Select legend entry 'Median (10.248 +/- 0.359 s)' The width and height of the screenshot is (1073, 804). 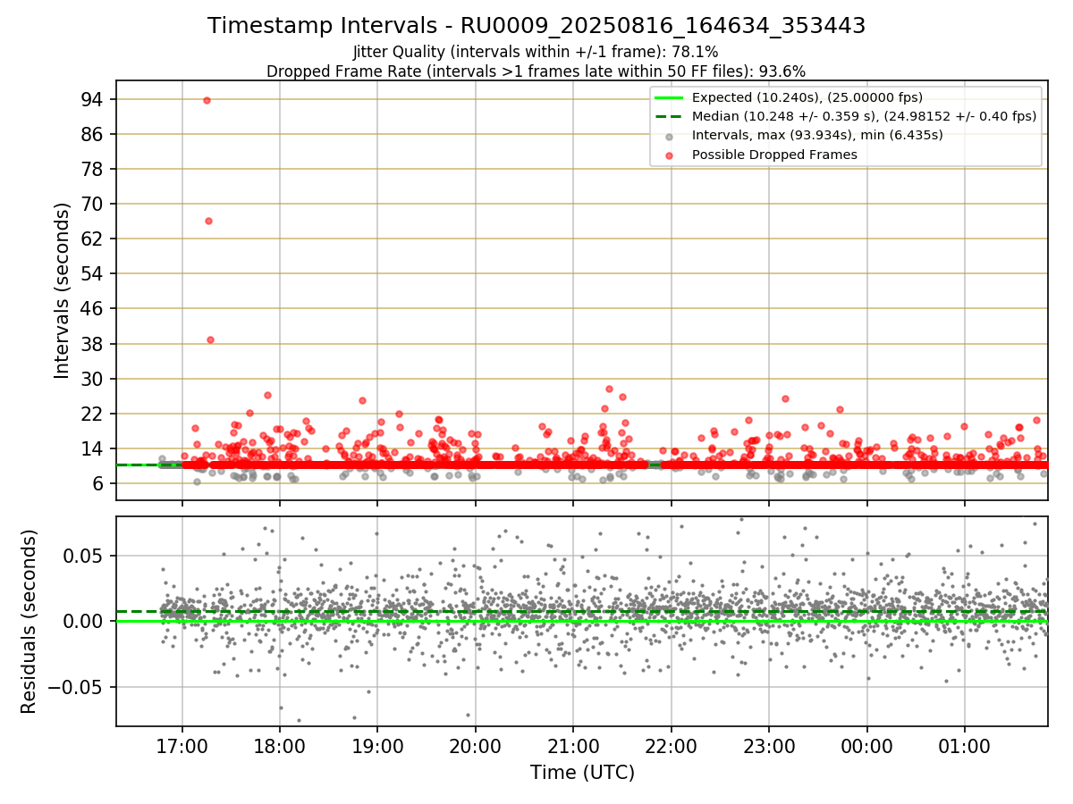point(865,116)
